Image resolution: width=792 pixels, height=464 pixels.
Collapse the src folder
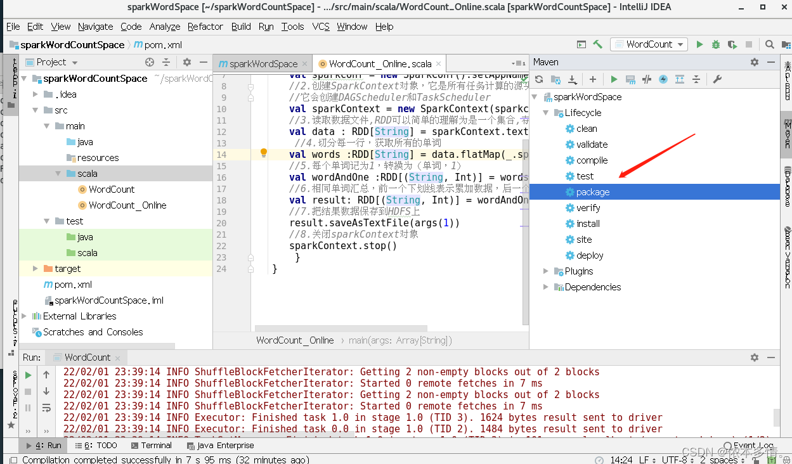[36, 110]
